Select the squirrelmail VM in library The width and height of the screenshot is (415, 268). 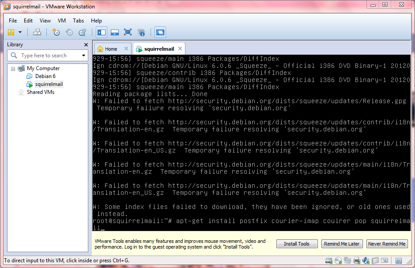point(49,84)
